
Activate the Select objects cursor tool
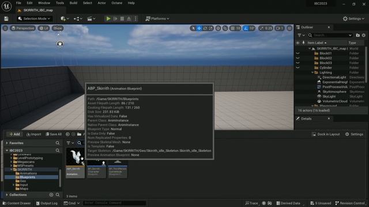pos(193,28)
